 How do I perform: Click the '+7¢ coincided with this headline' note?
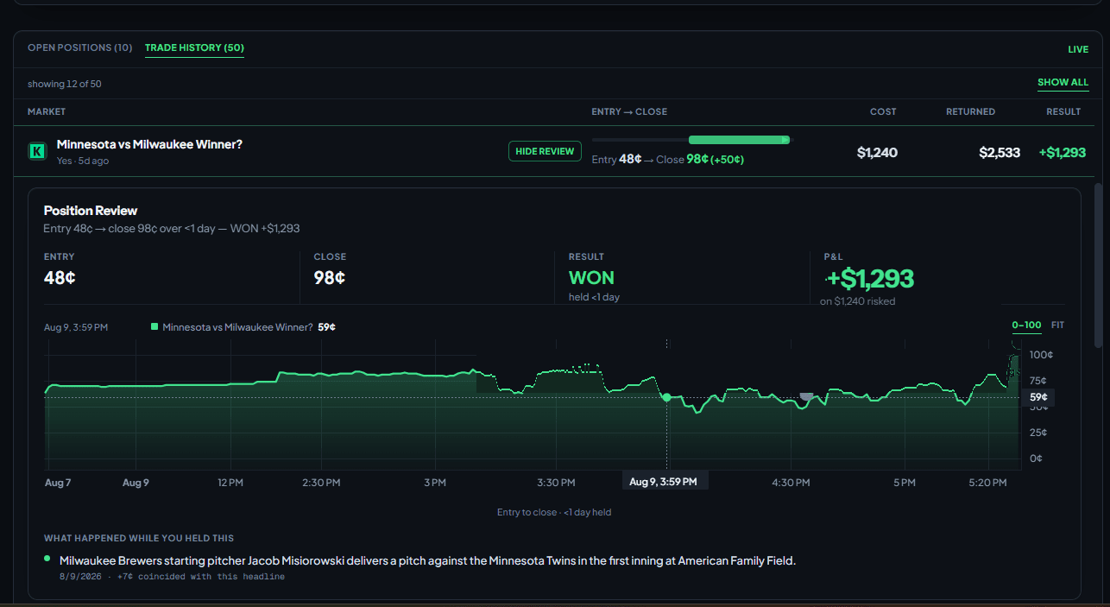coord(200,576)
